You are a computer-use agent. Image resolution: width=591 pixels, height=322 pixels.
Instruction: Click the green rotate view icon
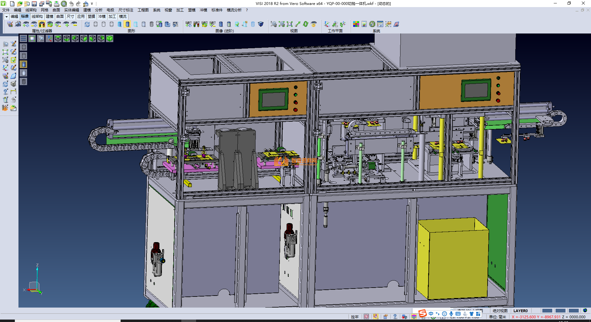(x=305, y=24)
